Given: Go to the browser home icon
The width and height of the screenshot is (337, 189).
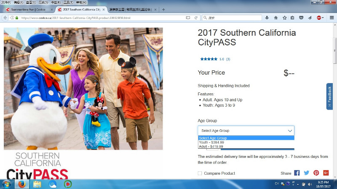Looking at the screenshot, I should [x=276, y=18].
